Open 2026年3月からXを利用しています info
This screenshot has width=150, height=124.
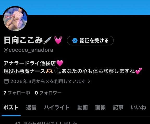[47, 81]
